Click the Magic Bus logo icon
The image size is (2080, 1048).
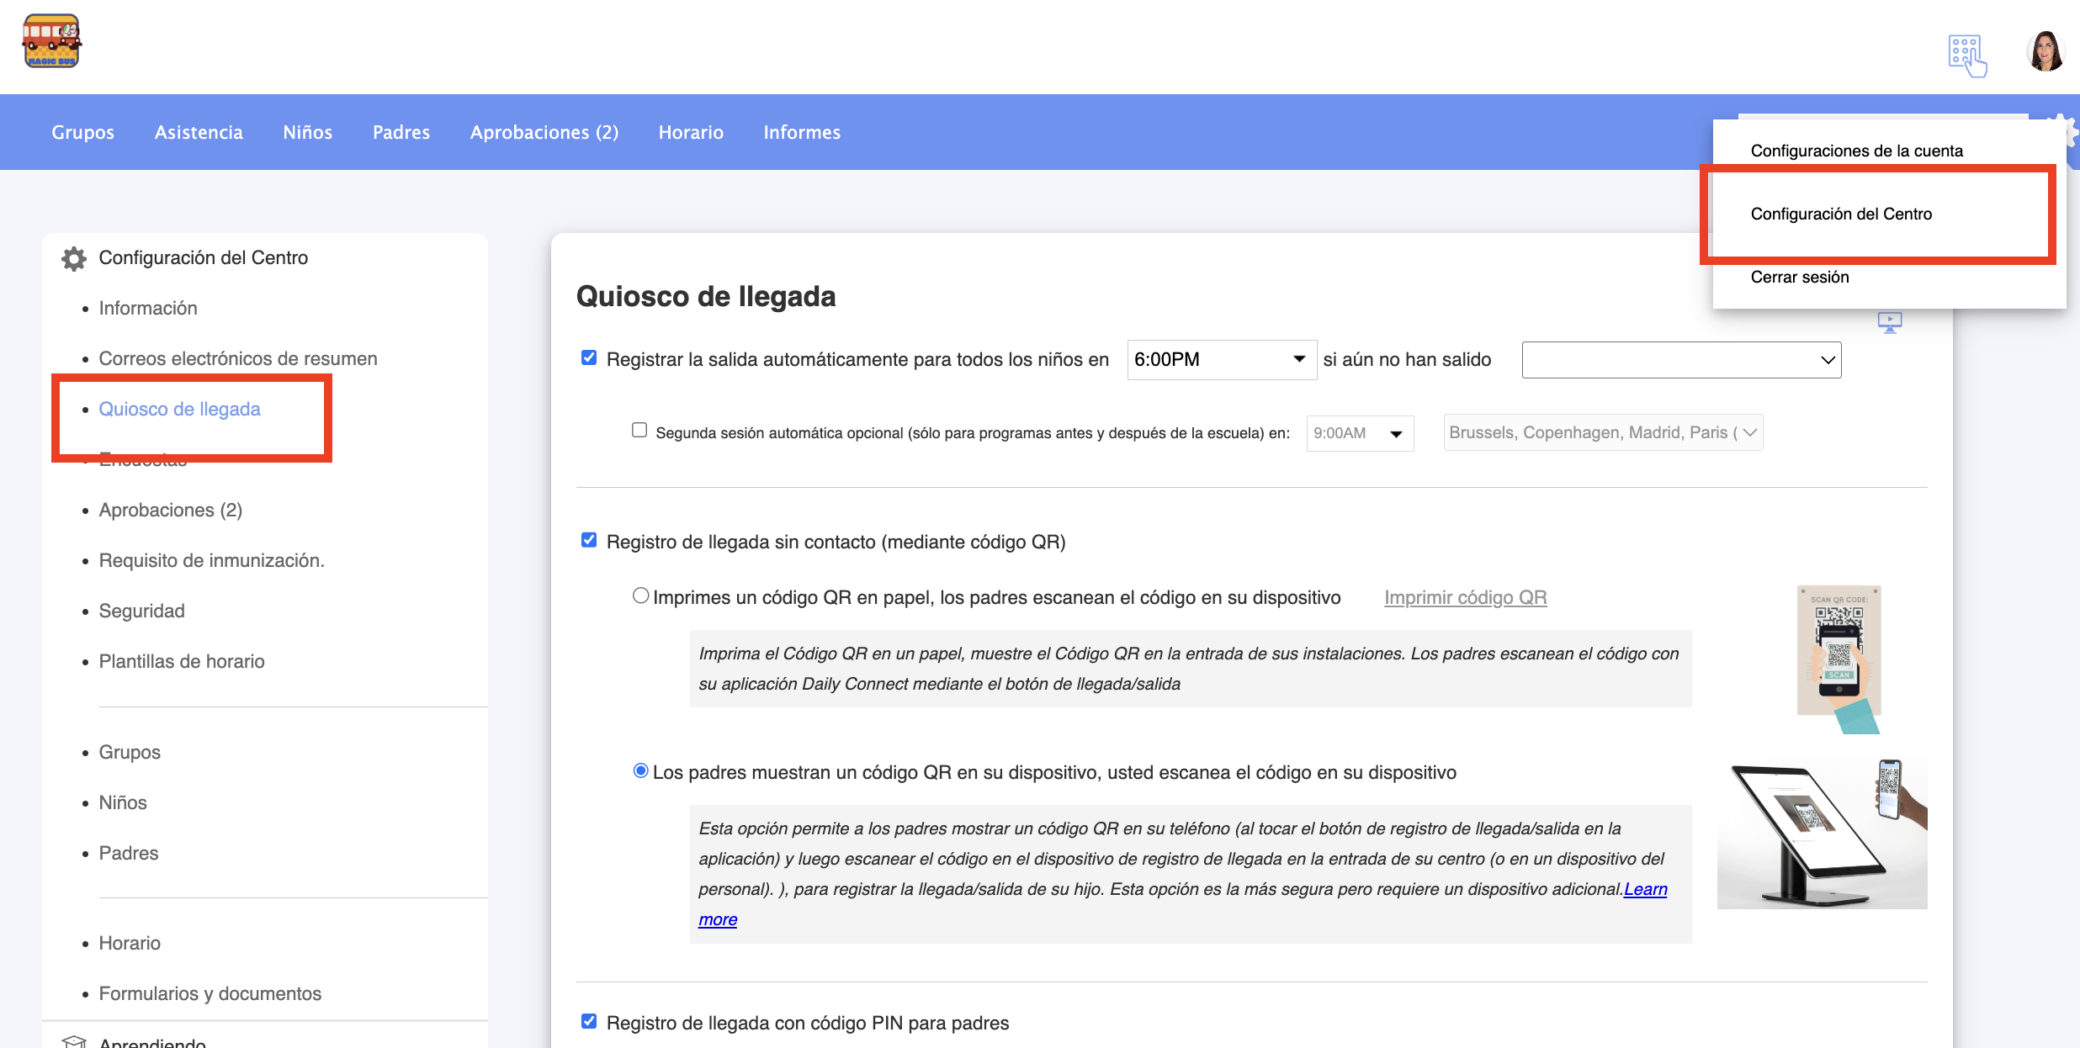[51, 41]
